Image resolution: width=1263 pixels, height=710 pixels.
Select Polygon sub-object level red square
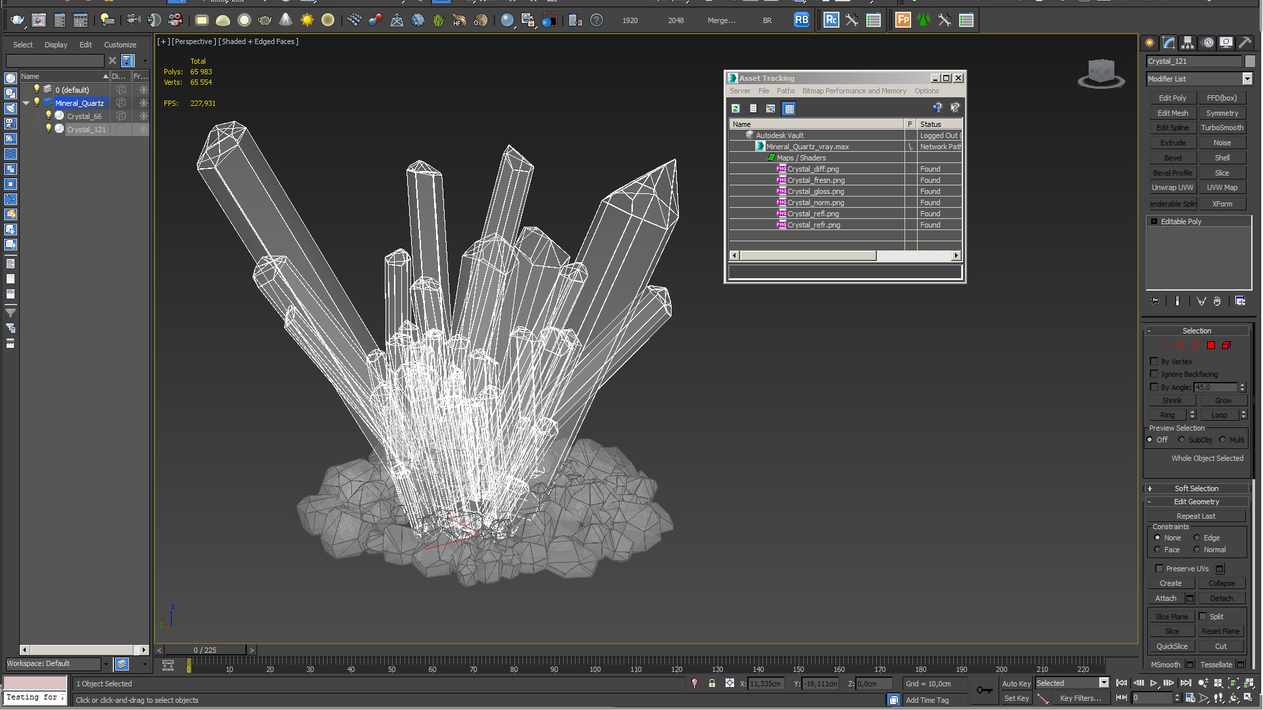(x=1211, y=345)
